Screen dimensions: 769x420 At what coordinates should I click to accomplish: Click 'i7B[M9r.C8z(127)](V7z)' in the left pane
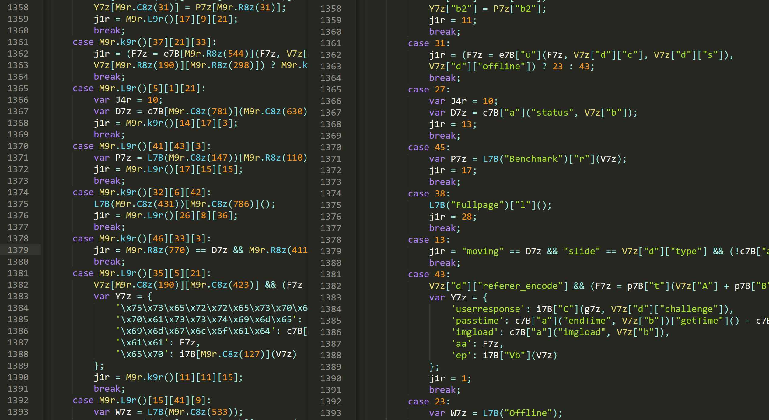pyautogui.click(x=238, y=354)
